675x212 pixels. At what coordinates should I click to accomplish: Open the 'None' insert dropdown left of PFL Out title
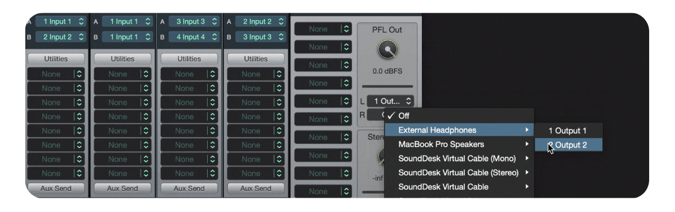[323, 29]
